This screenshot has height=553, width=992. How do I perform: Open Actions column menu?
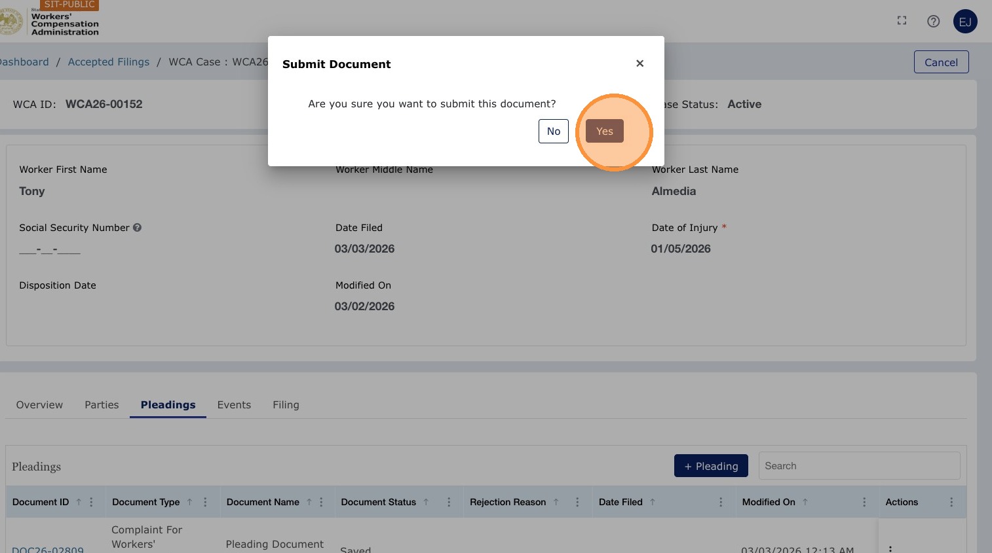point(951,502)
